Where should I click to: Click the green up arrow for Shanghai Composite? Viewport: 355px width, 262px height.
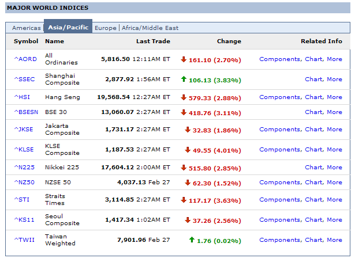coord(184,79)
